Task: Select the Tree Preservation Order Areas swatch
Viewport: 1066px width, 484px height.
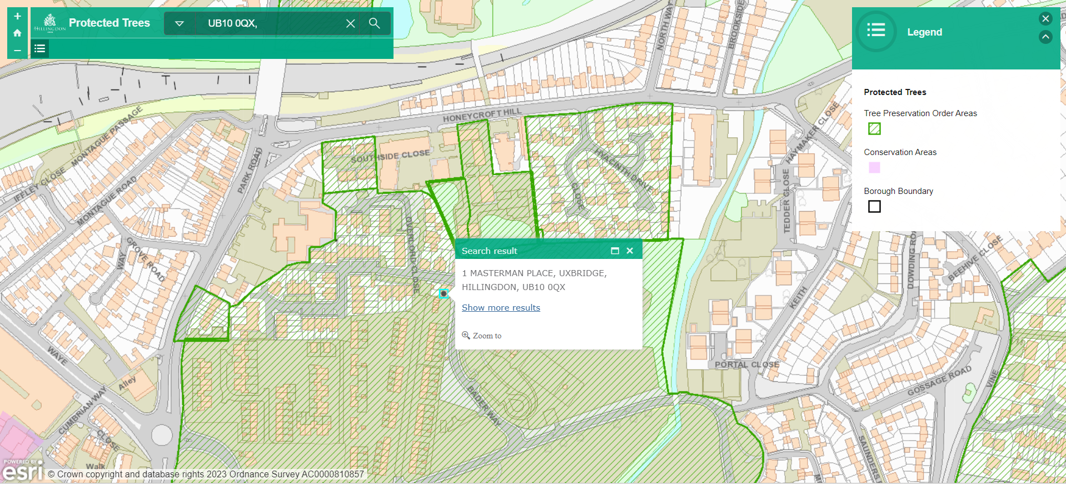Action: [x=874, y=129]
